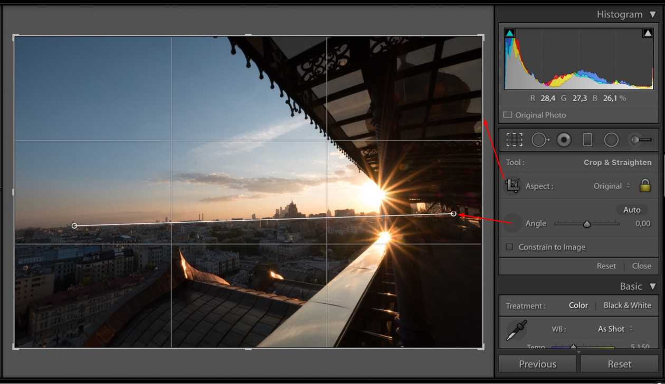Choose the Color treatment option
665x384 pixels.
[578, 306]
